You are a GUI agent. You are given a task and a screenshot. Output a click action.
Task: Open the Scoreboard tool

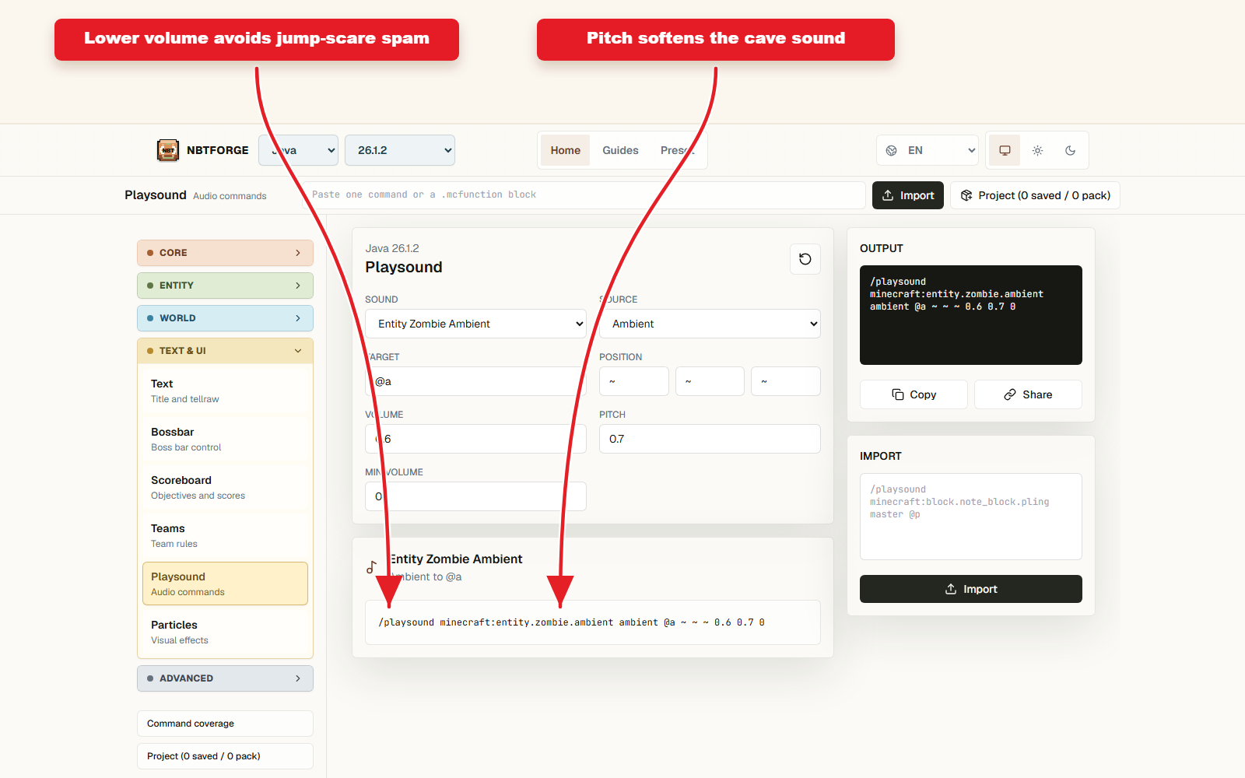pyautogui.click(x=225, y=487)
